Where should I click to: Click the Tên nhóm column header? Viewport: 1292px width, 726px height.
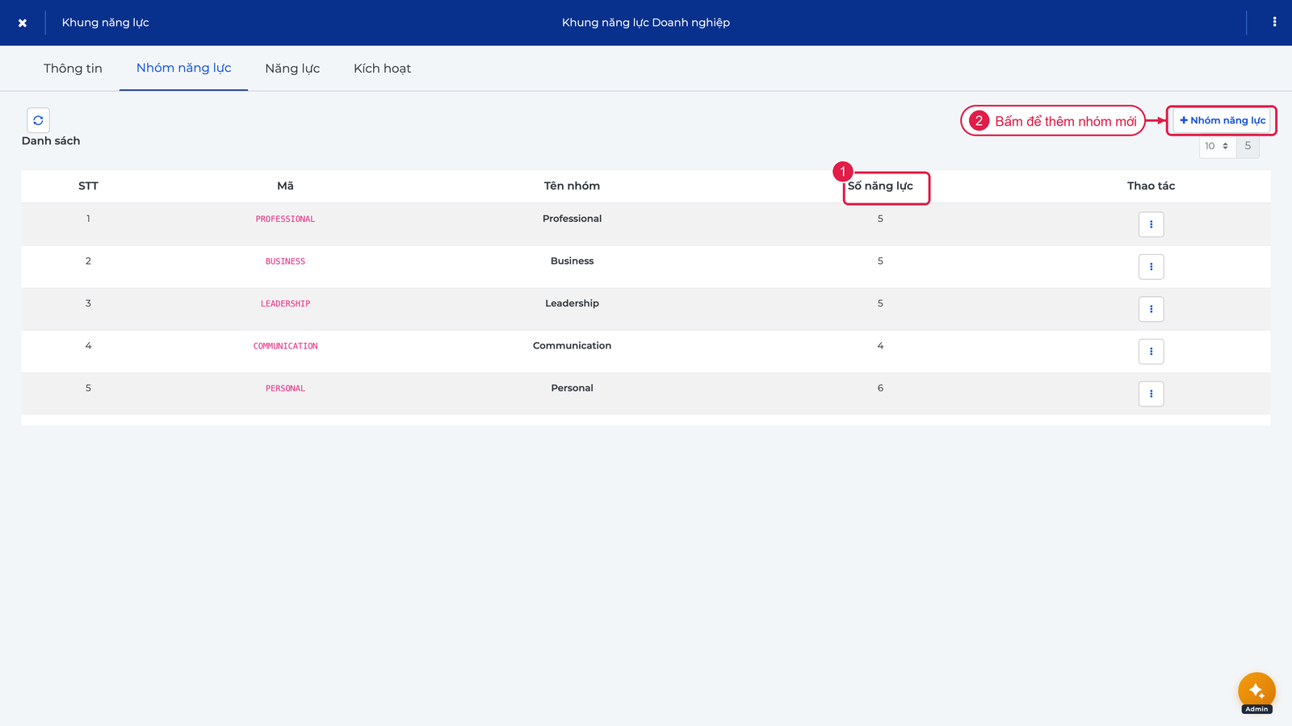[x=572, y=186]
